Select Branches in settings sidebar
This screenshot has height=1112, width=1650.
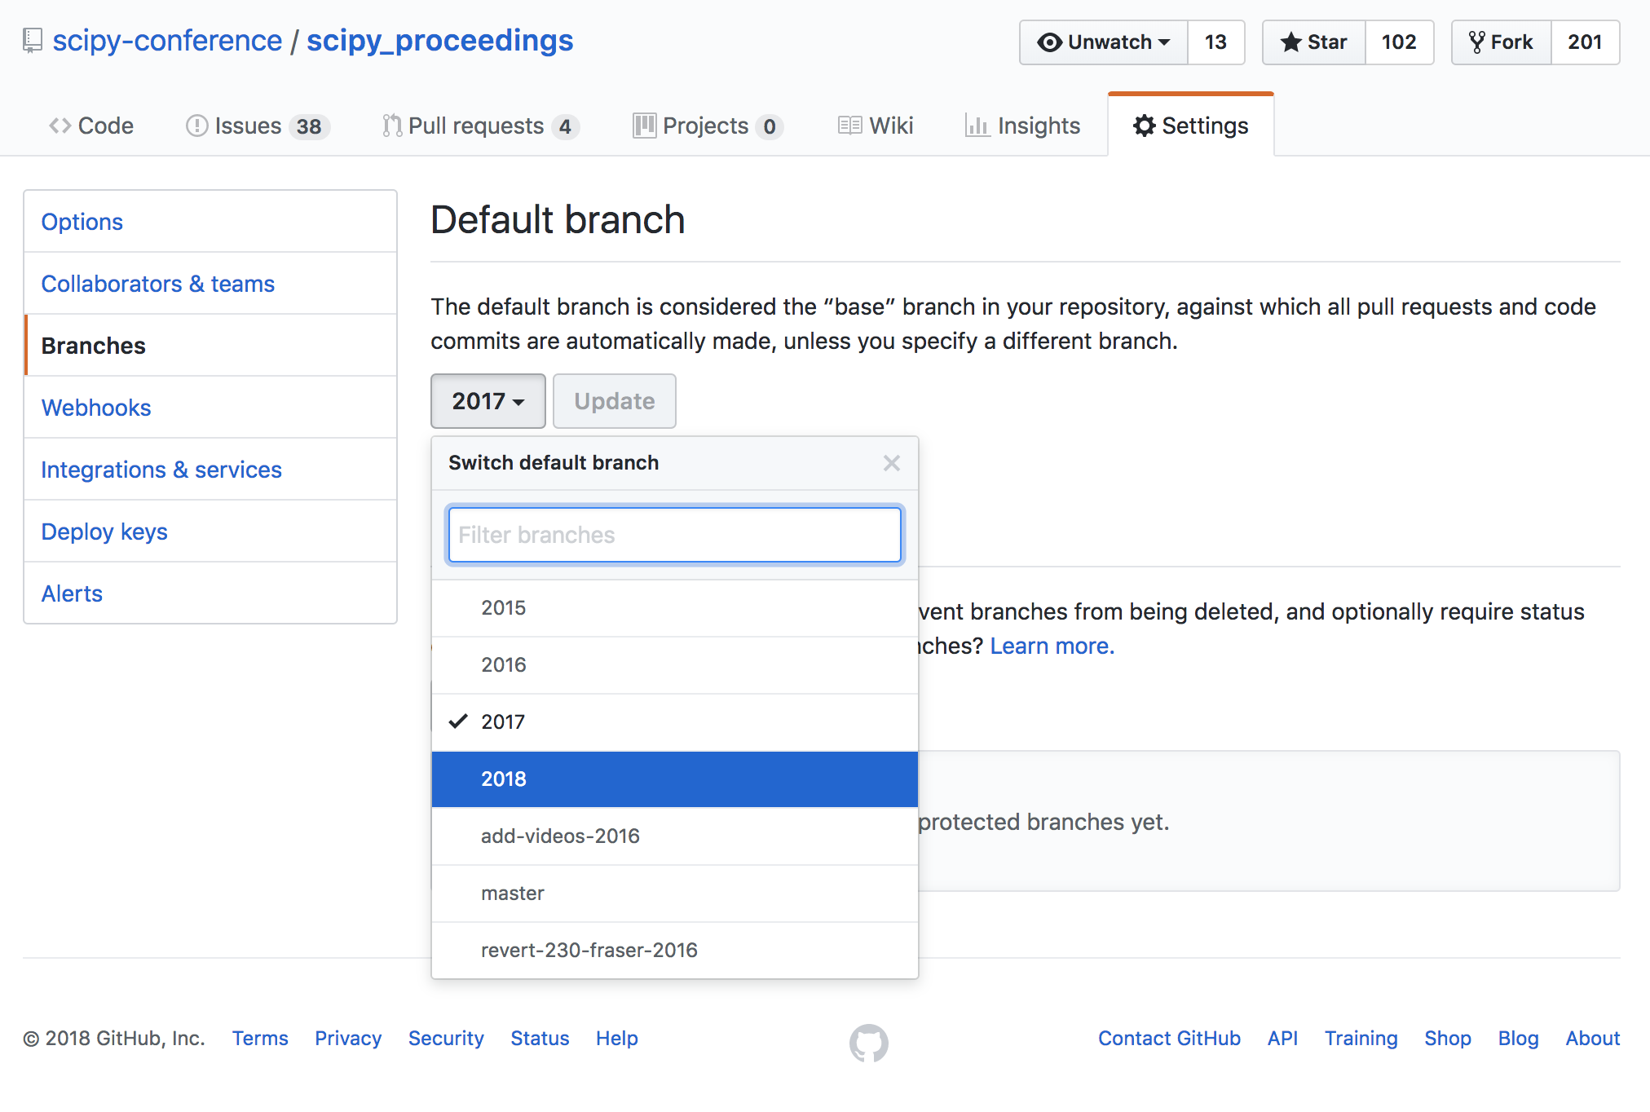(210, 346)
